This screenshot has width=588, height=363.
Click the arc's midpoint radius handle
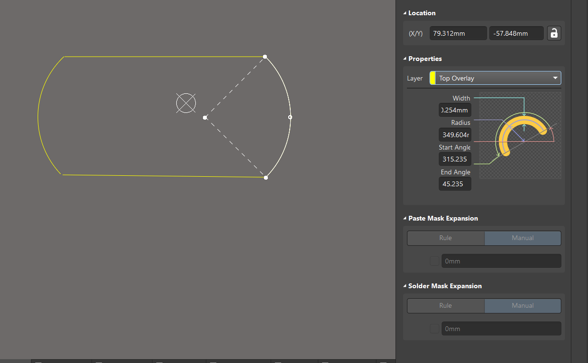290,117
